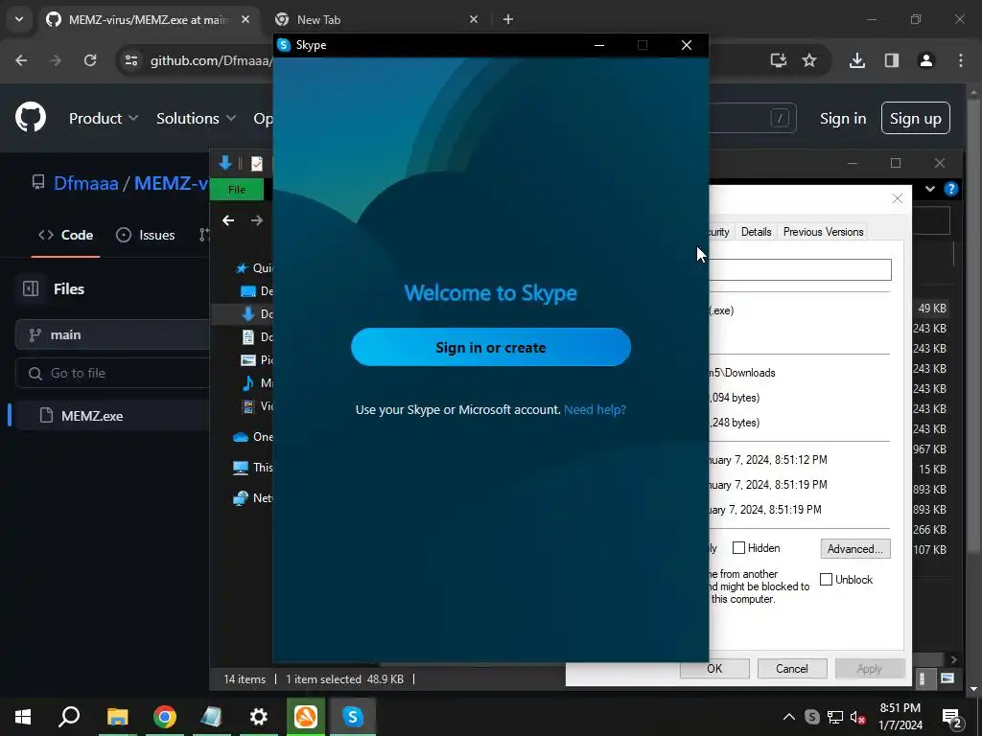Screen dimensions: 982x736
Task: Click the network tray icon
Action: (835, 717)
